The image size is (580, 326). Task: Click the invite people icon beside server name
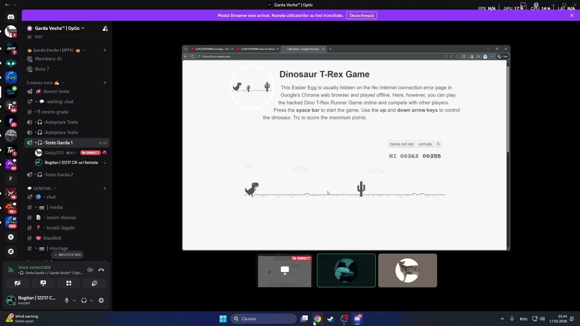click(105, 28)
